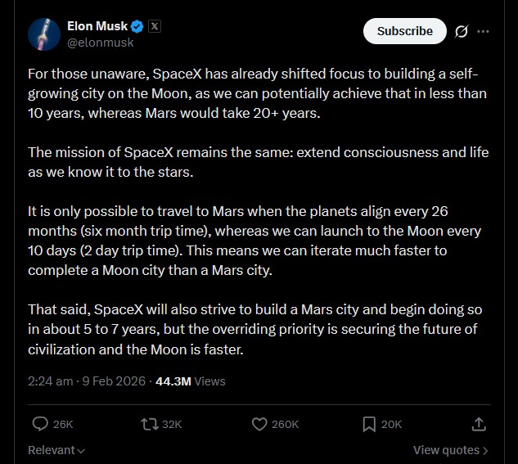This screenshot has width=518, height=464.
Task: Open the three-dot more options menu
Action: tap(484, 31)
